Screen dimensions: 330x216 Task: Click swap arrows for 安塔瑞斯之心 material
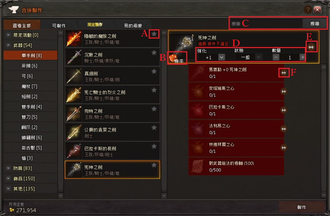click(284, 91)
